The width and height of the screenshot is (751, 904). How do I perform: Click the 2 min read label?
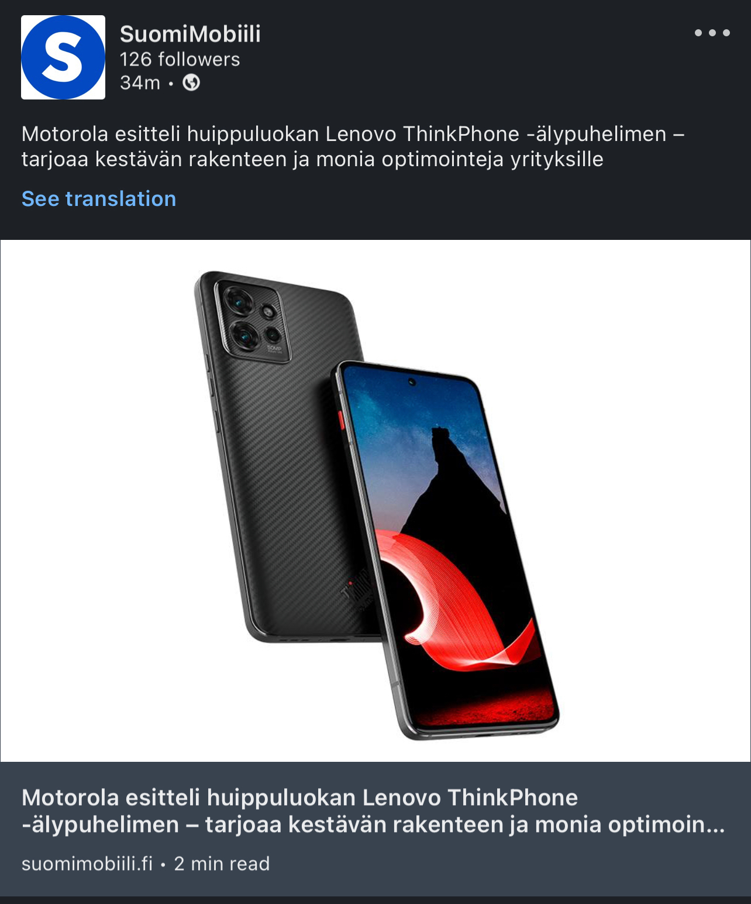pos(222,864)
